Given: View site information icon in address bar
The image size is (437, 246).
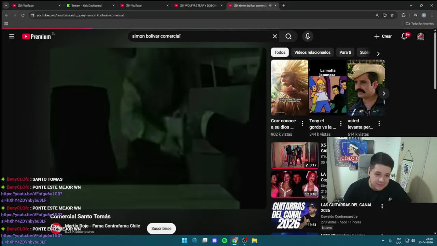Looking at the screenshot, I should pos(32,15).
